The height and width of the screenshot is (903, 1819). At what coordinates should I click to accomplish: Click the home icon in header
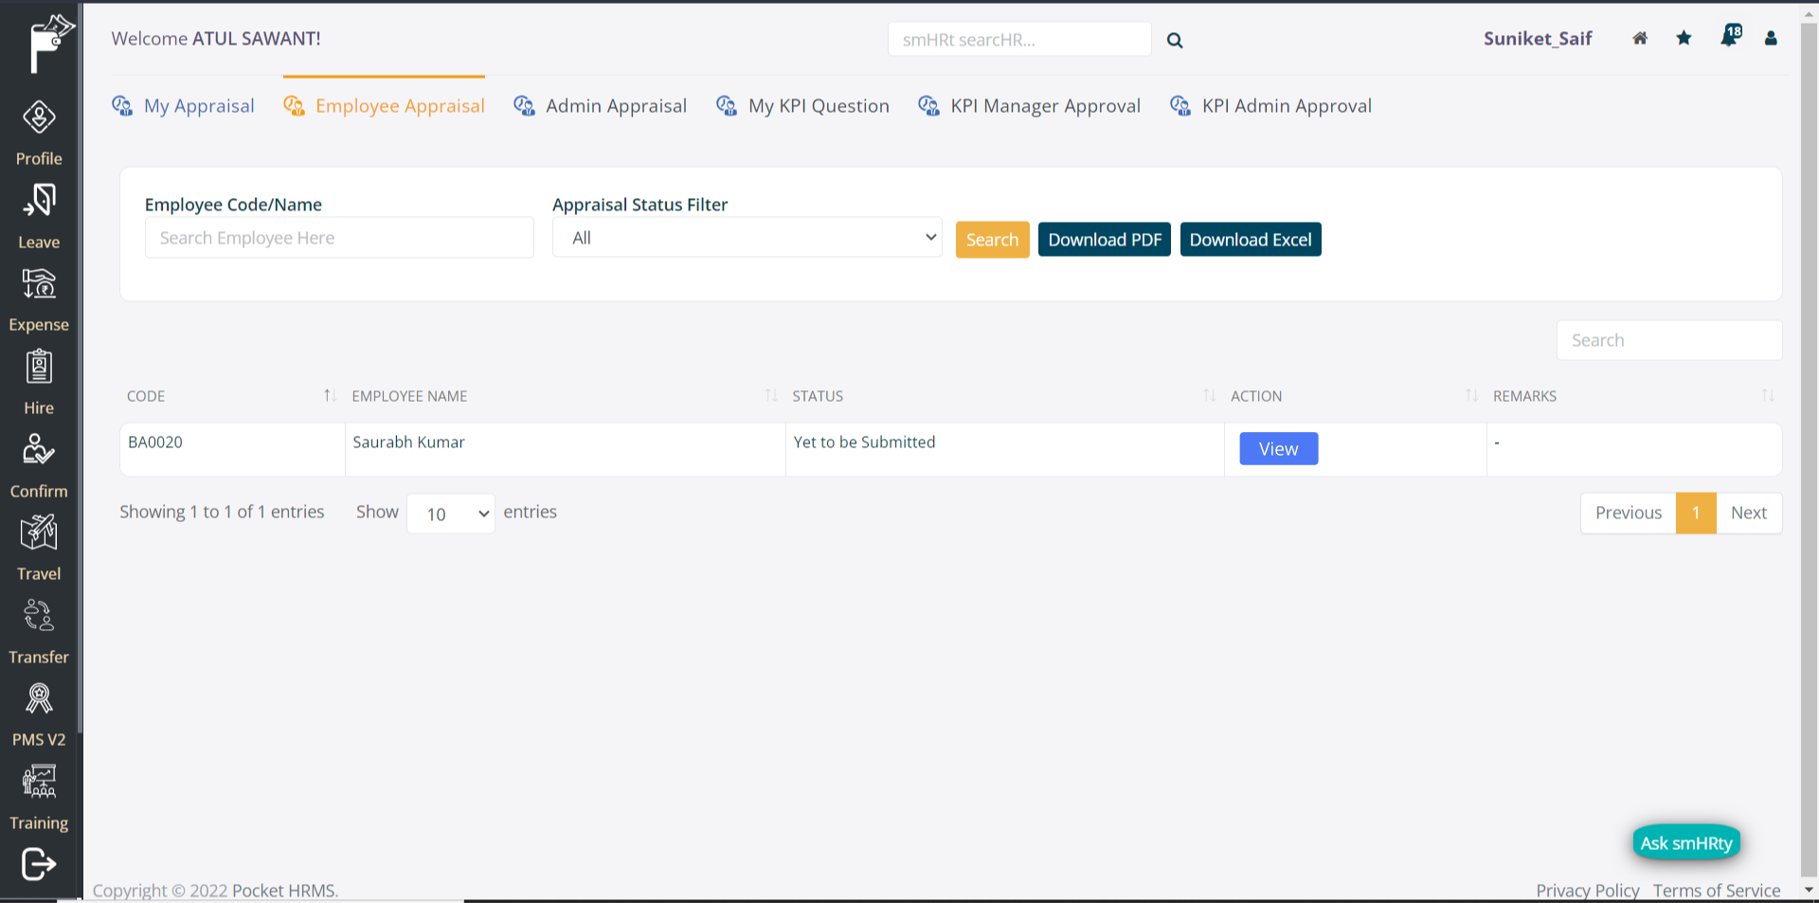coord(1640,39)
